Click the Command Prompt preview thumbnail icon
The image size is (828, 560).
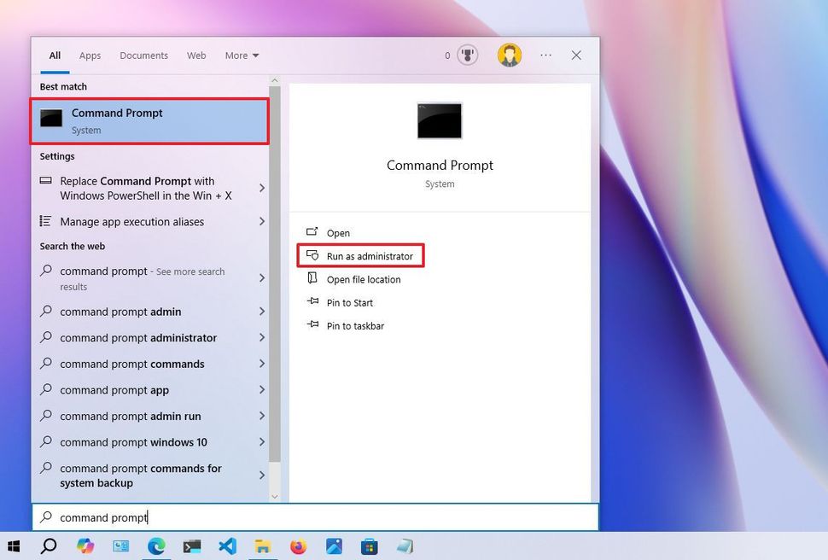pos(439,120)
